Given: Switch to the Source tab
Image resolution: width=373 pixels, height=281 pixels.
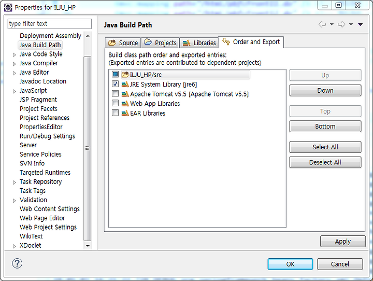Looking at the screenshot, I should pos(123,43).
